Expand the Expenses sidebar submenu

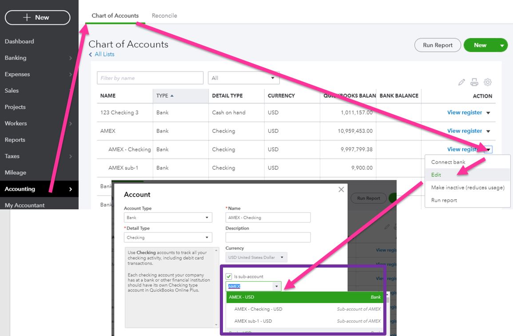(x=71, y=74)
